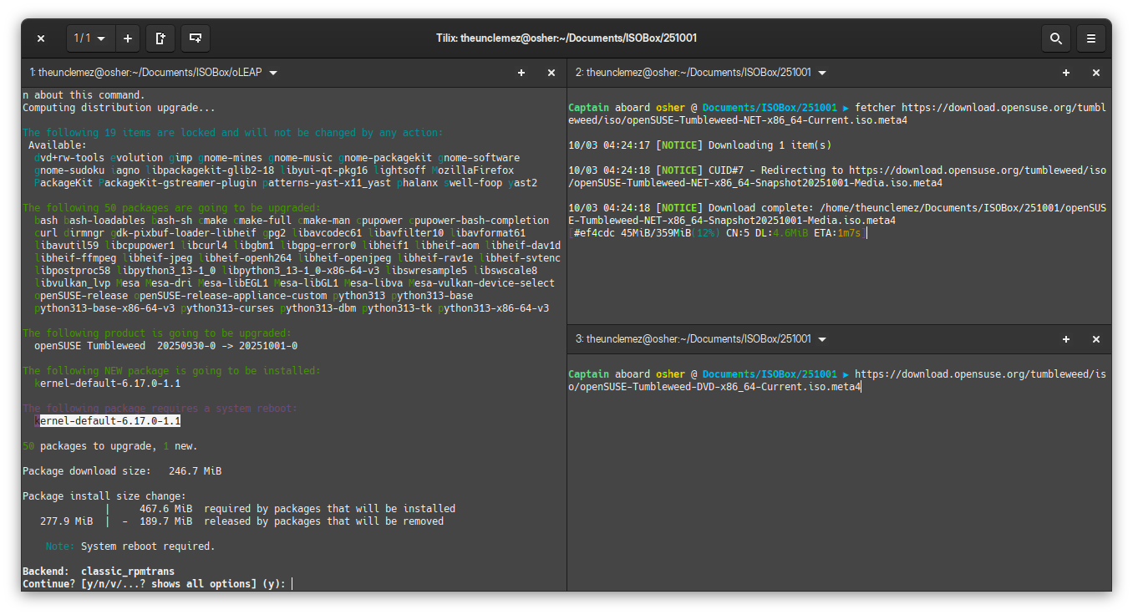Click the add terminal down icon
Viewport: 1133px width, 615px height.
coord(195,38)
